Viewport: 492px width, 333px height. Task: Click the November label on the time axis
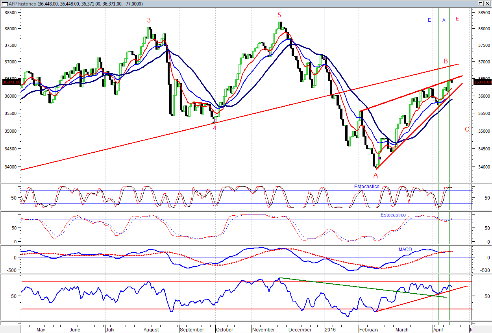click(x=264, y=329)
